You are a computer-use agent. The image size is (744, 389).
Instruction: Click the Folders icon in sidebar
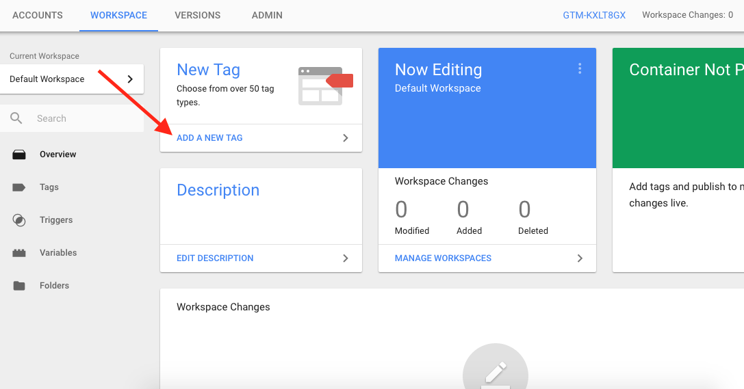coord(19,286)
